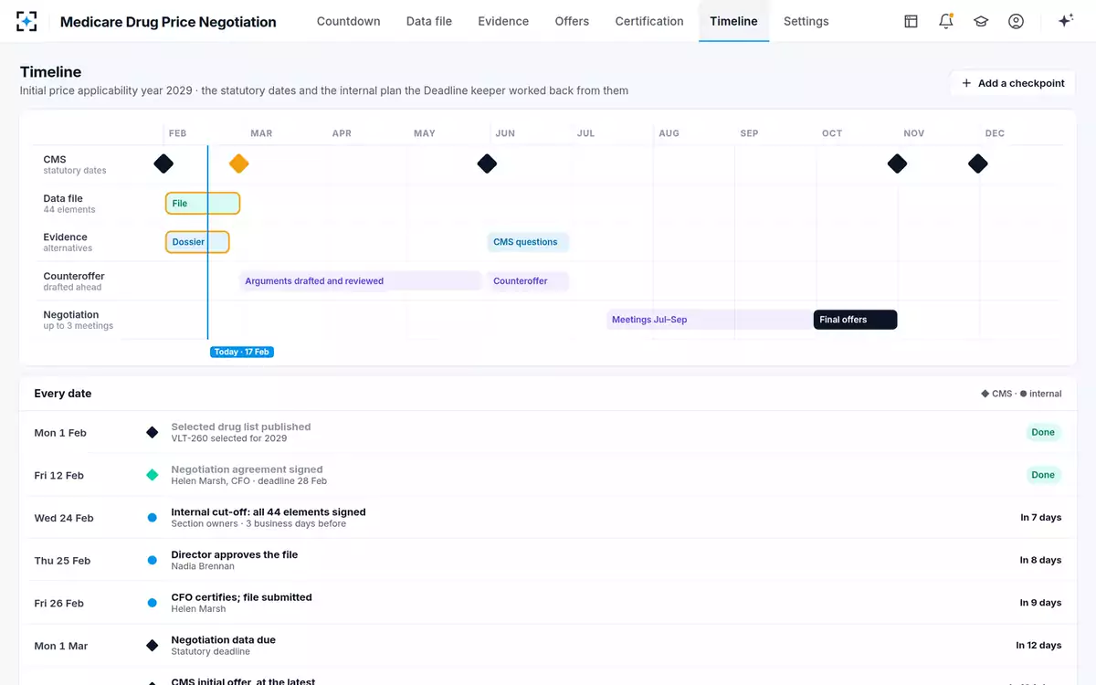Click the blue dot beside CFO certifies row
Viewport: 1096px width, 685px height.
[153, 603]
